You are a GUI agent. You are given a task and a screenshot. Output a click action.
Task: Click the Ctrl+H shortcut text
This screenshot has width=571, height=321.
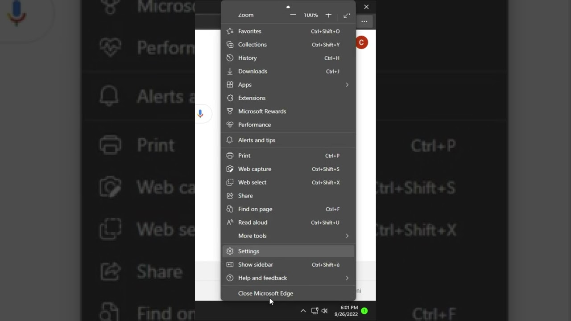coord(332,58)
